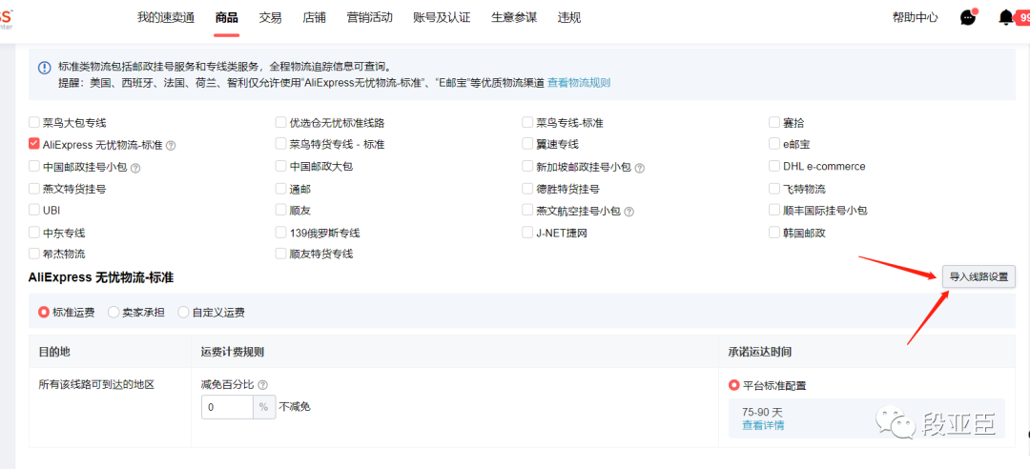Select the 标准运费 radio button

click(x=44, y=313)
